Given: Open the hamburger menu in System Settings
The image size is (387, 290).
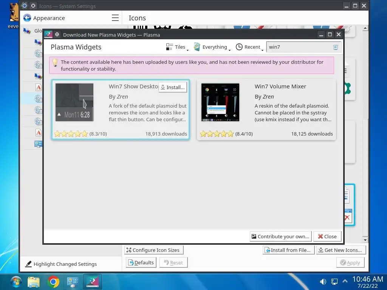Looking at the screenshot, I should pos(115,18).
